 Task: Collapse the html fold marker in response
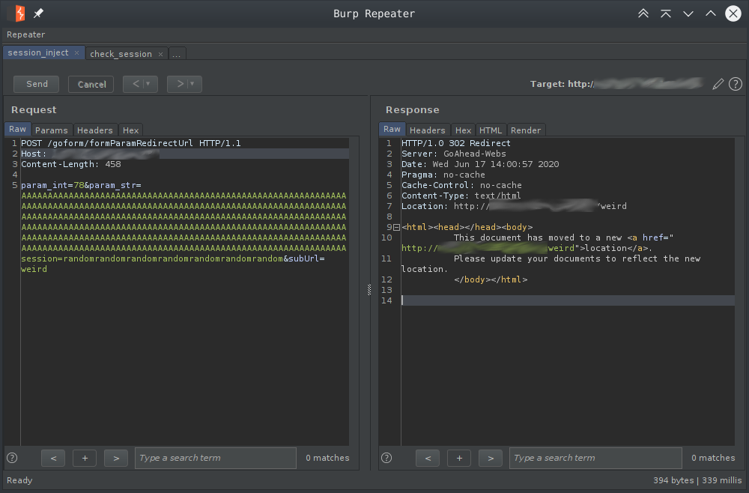[x=396, y=227]
